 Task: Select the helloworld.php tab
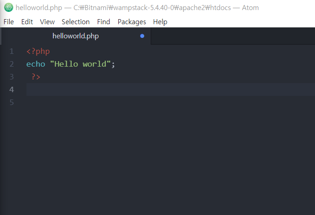pyautogui.click(x=76, y=36)
